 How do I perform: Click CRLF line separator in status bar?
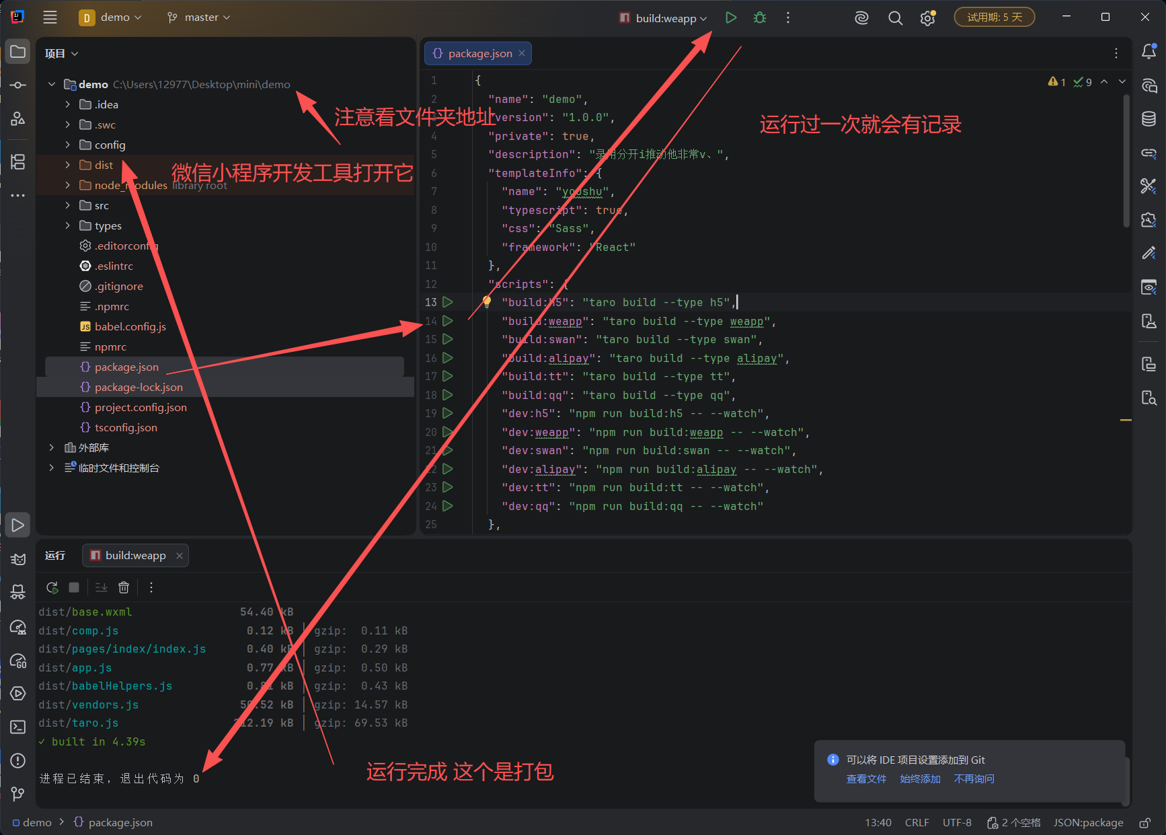tap(917, 823)
